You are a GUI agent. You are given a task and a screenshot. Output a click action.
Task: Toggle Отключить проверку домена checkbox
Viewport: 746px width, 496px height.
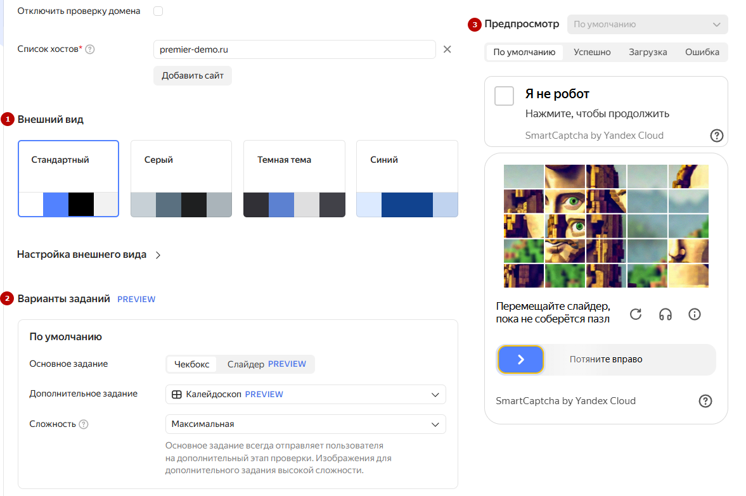tap(158, 11)
